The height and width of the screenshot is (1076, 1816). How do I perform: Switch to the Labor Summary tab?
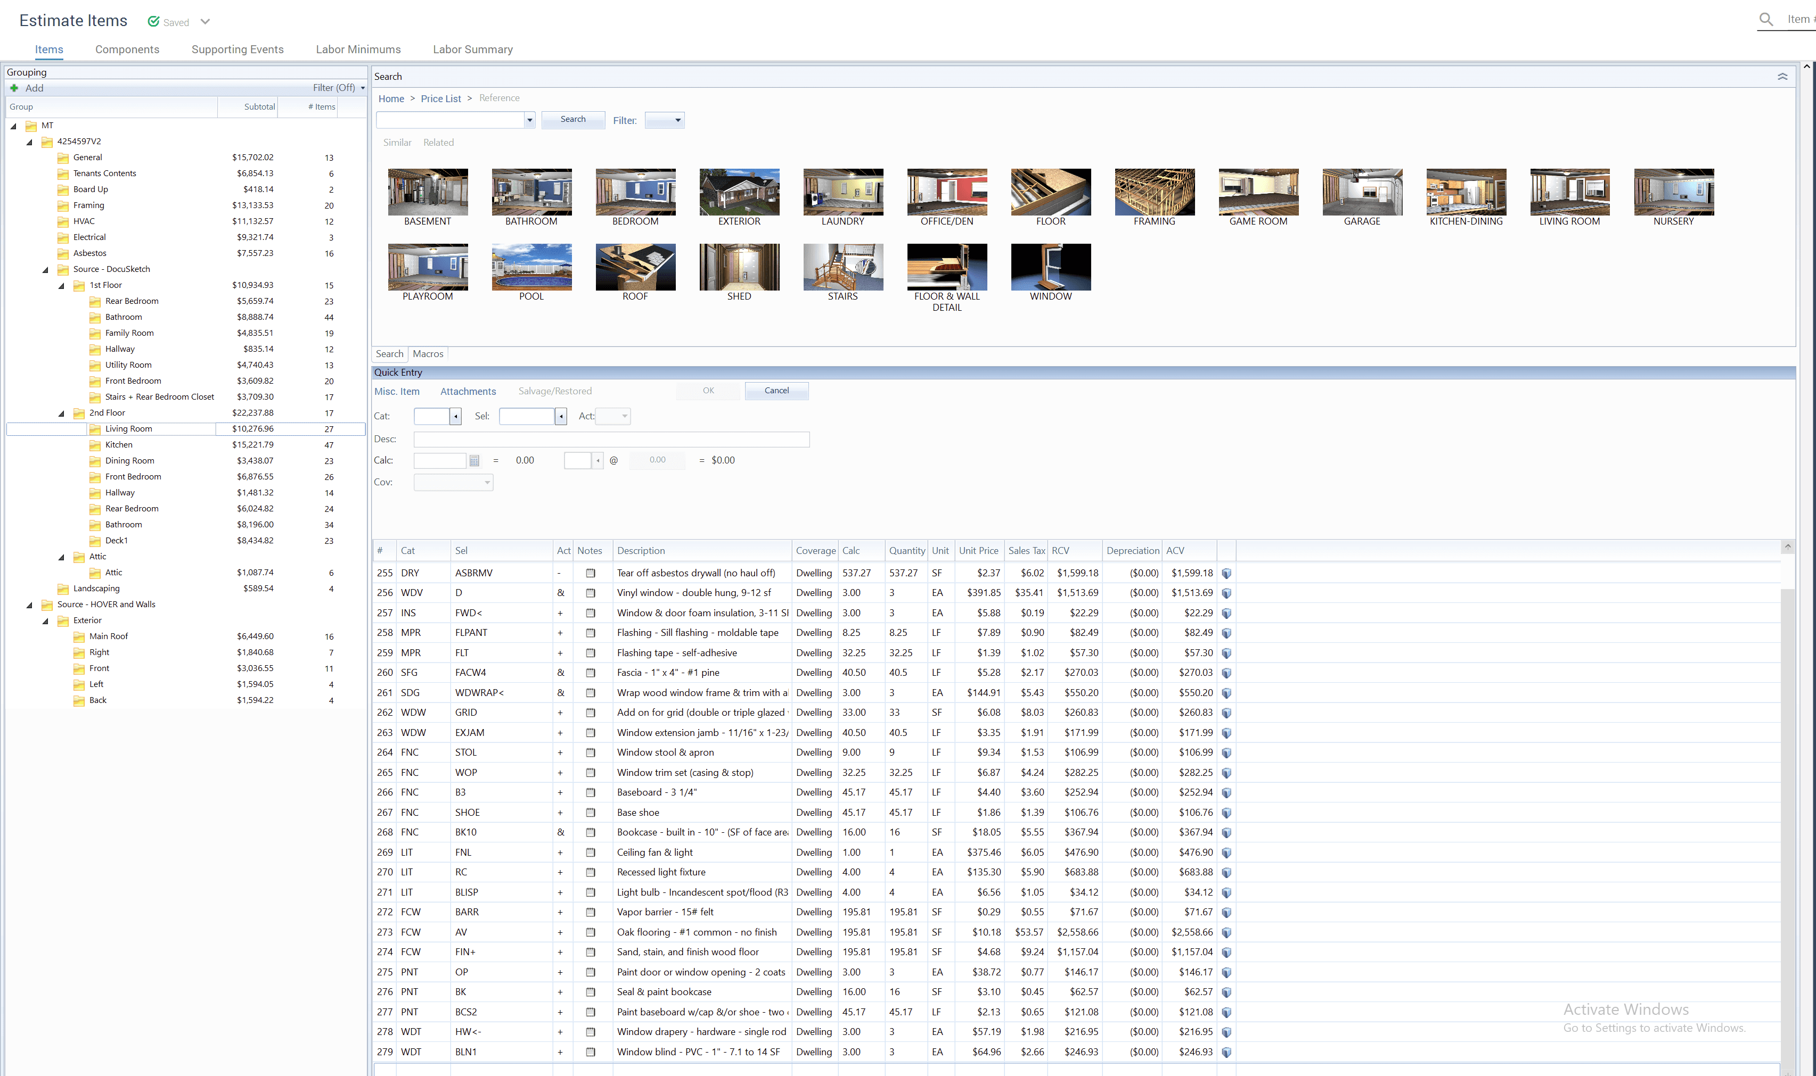coord(472,49)
